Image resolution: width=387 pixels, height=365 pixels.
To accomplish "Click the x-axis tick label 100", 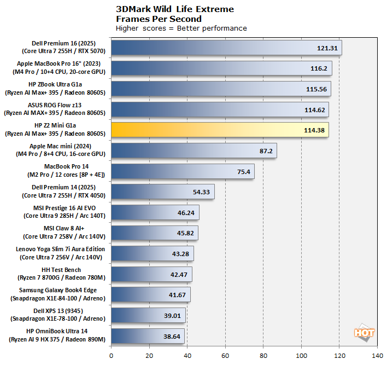I will pyautogui.click(x=301, y=356).
